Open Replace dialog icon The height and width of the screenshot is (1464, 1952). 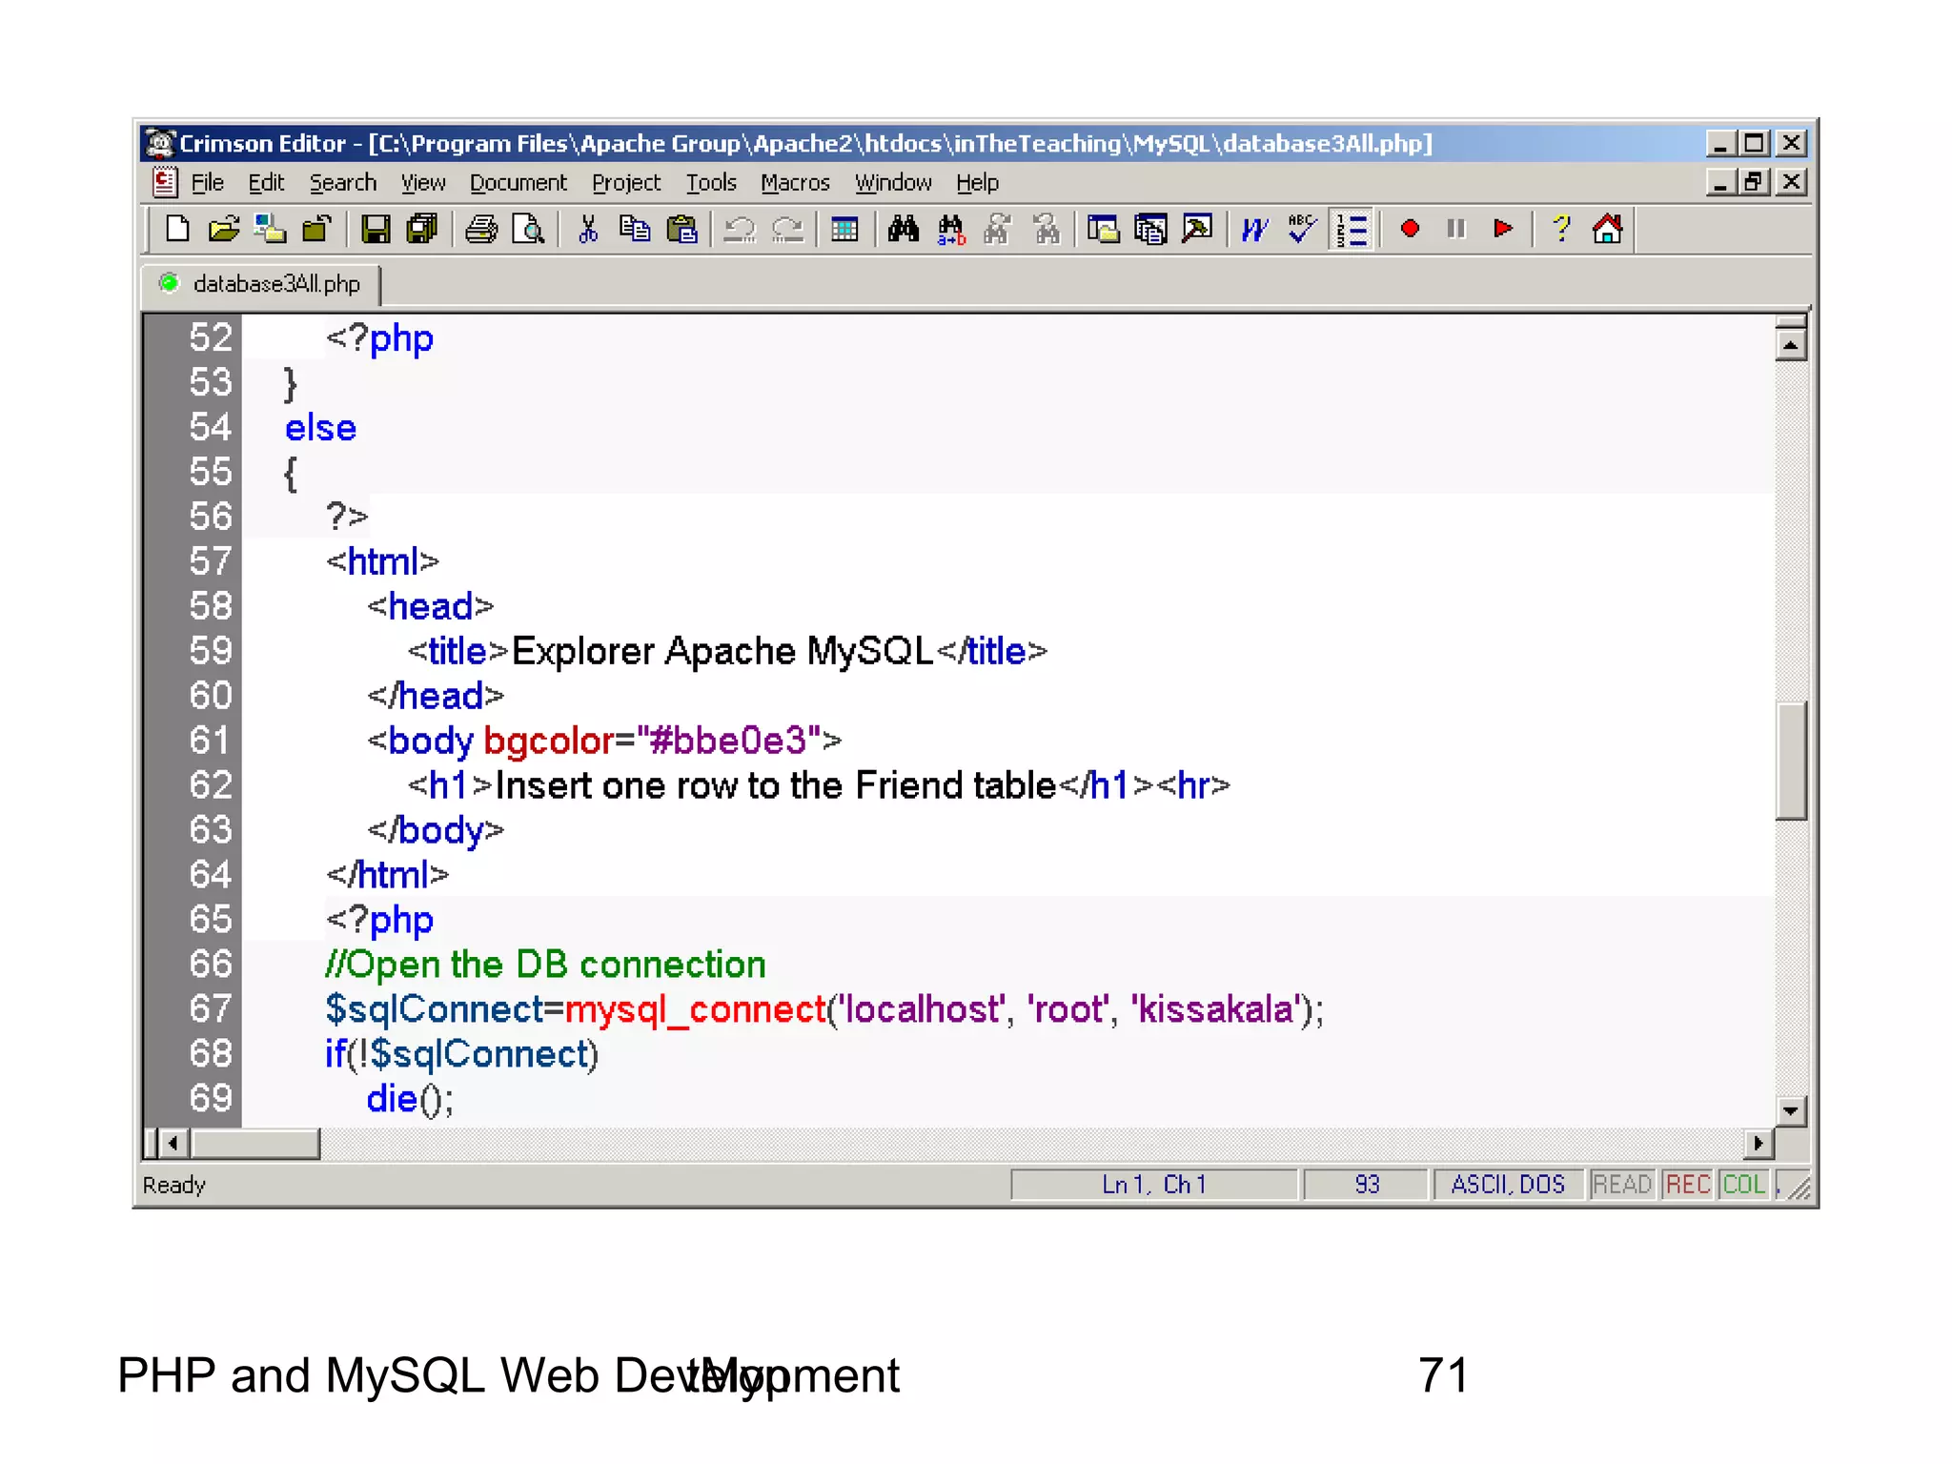tap(950, 230)
